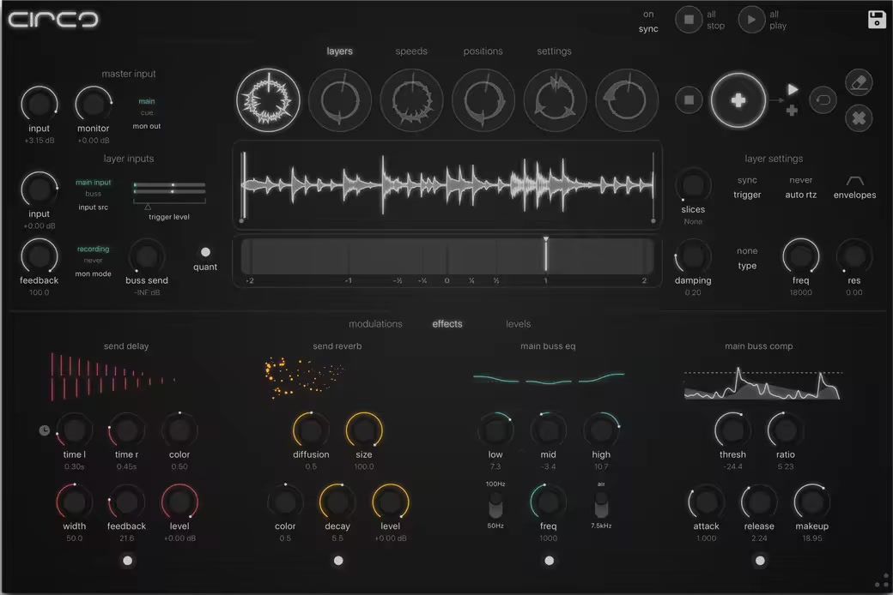Open the levels tab
The width and height of the screenshot is (893, 595).
pos(518,324)
